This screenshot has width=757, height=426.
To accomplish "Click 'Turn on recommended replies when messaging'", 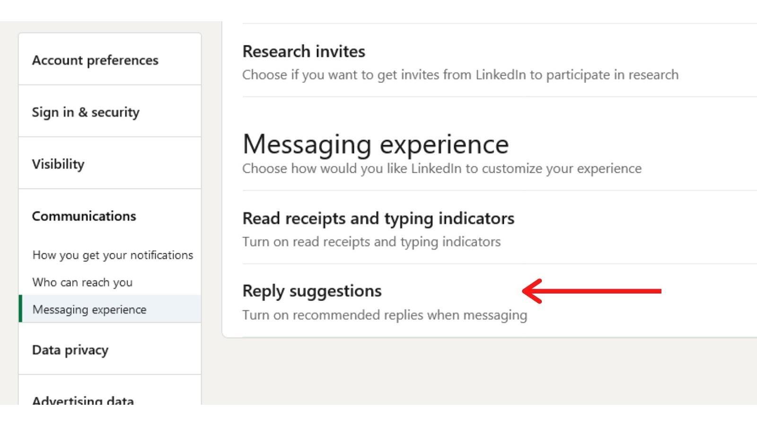I will pos(384,315).
